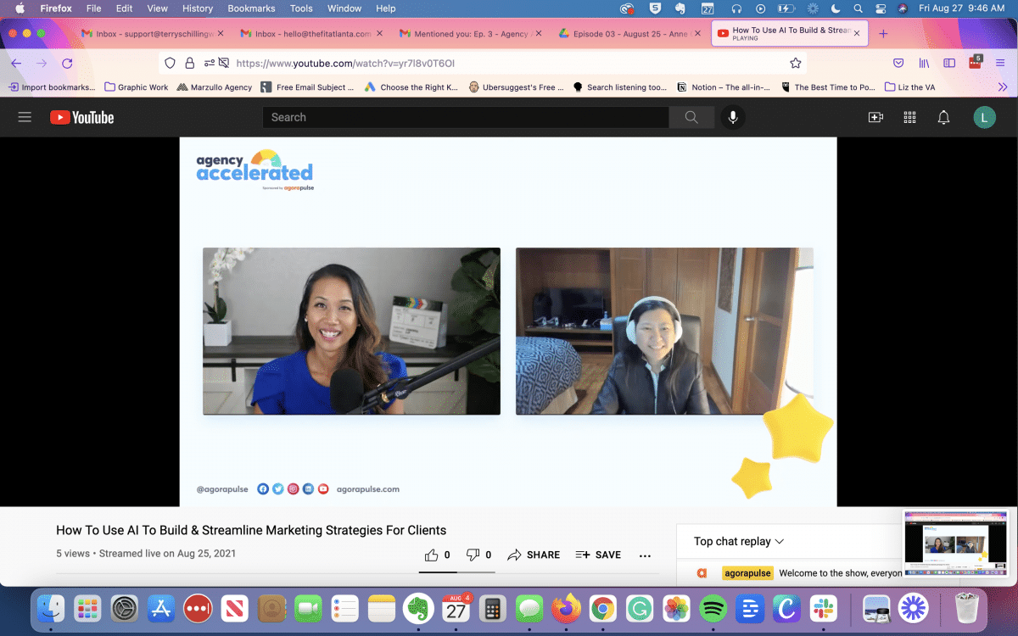Viewport: 1018px width, 636px height.
Task: Start voice search with microphone icon
Action: point(732,117)
